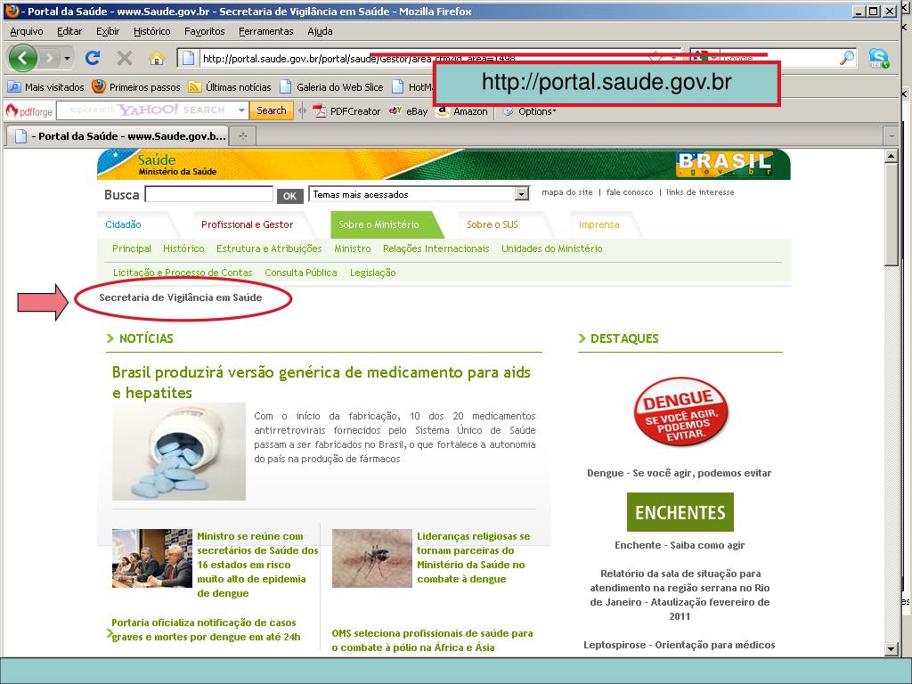This screenshot has height=684, width=912.
Task: Open Estrutura e Atribuições link
Action: pyautogui.click(x=269, y=248)
